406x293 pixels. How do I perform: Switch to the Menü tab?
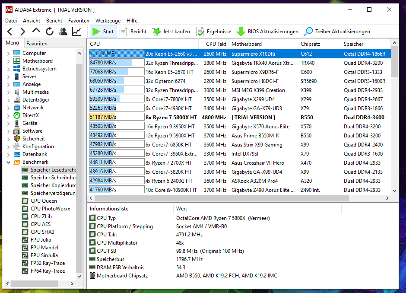tap(13, 43)
